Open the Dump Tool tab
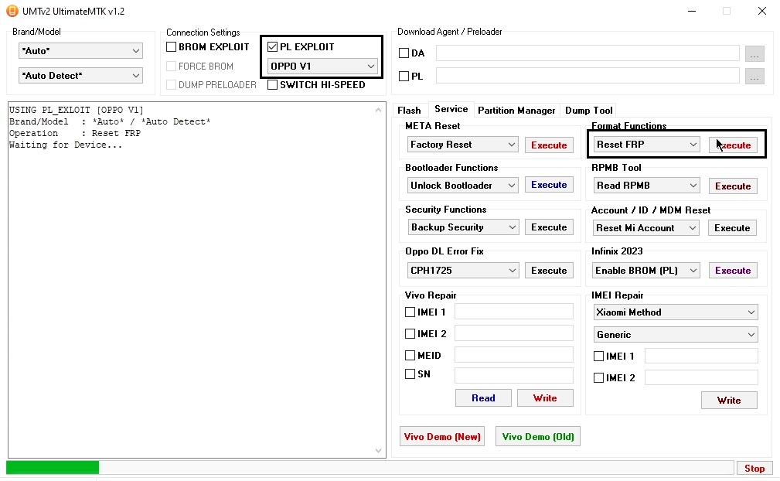The width and height of the screenshot is (780, 481). (x=588, y=111)
